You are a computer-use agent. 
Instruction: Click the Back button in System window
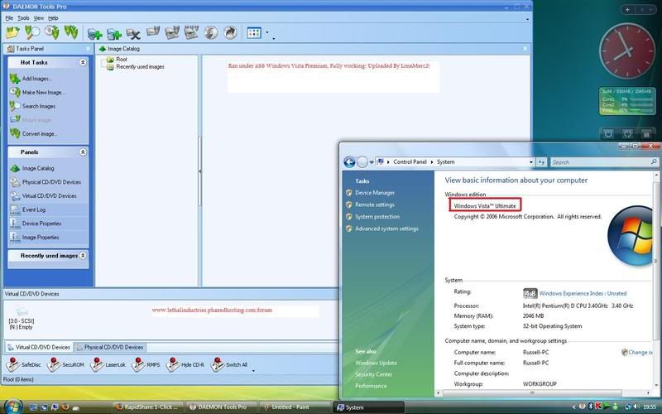pyautogui.click(x=349, y=162)
